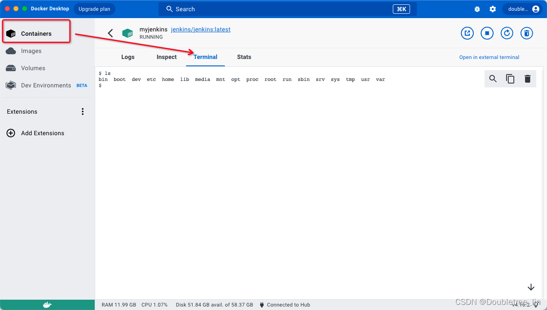The height and width of the screenshot is (310, 547).
Task: Open the Containers section in sidebar
Action: coord(36,34)
